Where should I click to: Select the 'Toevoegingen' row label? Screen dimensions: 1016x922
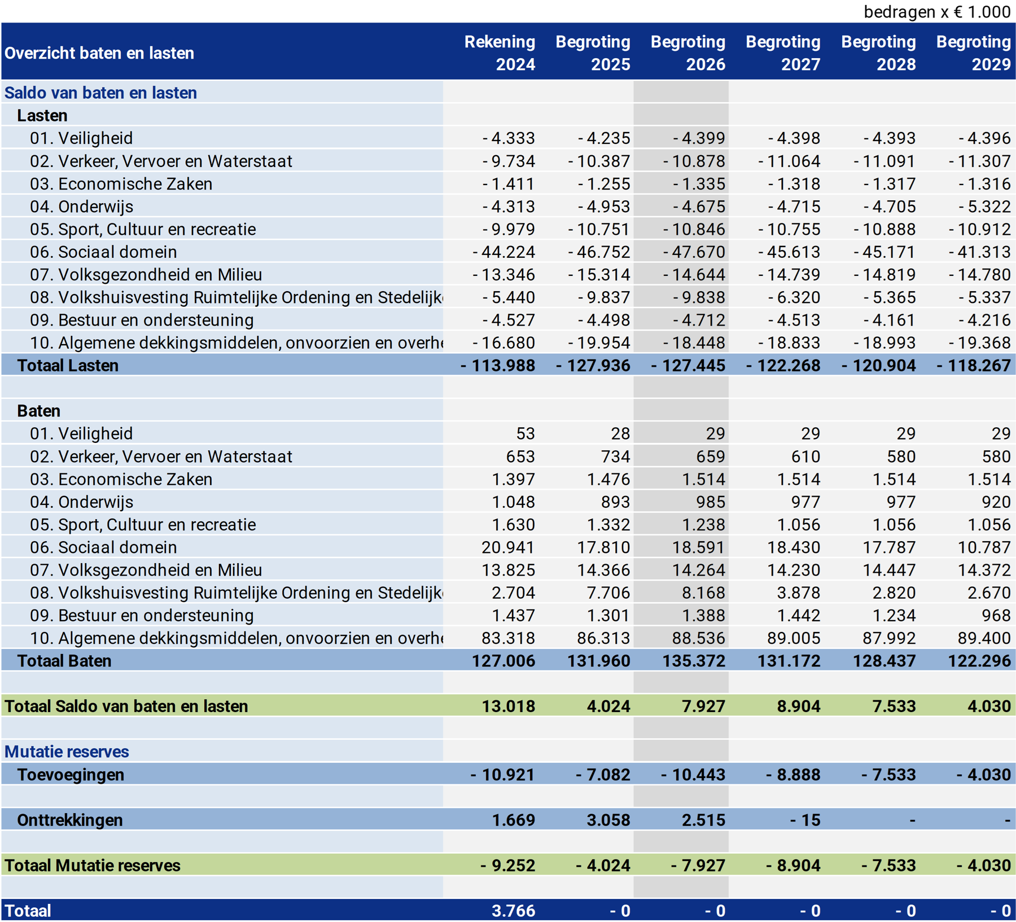pos(71,775)
